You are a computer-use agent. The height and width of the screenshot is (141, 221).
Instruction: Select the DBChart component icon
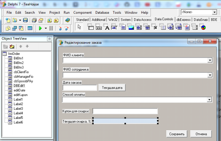coord(203,27)
